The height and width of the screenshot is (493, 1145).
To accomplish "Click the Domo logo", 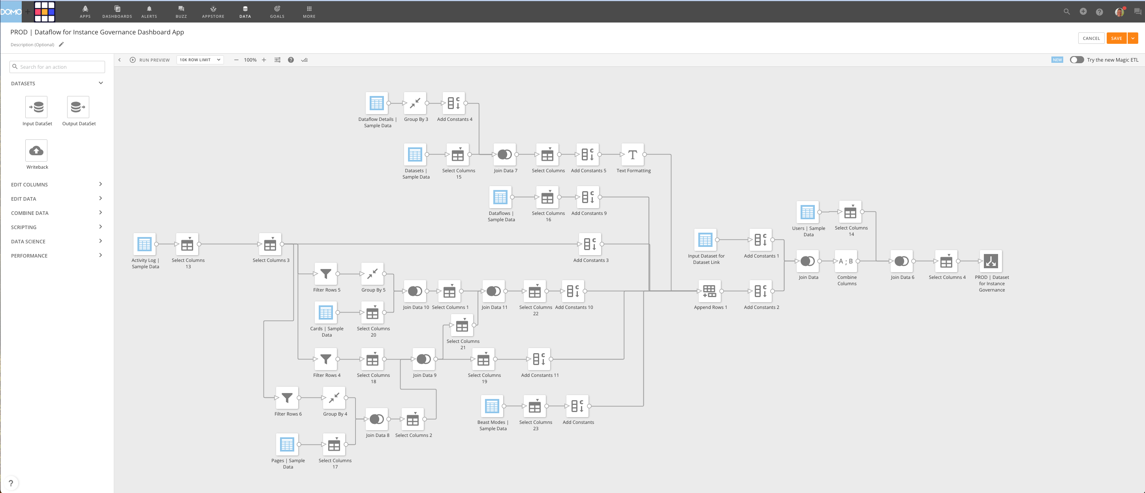I will (x=11, y=12).
